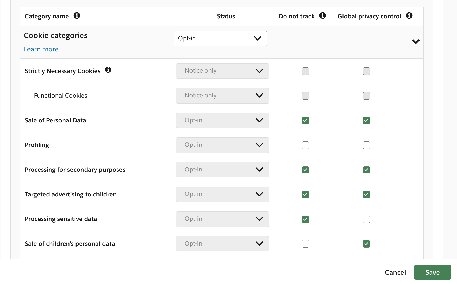Click the Global privacy control info icon
This screenshot has height=284, width=457.
point(409,16)
